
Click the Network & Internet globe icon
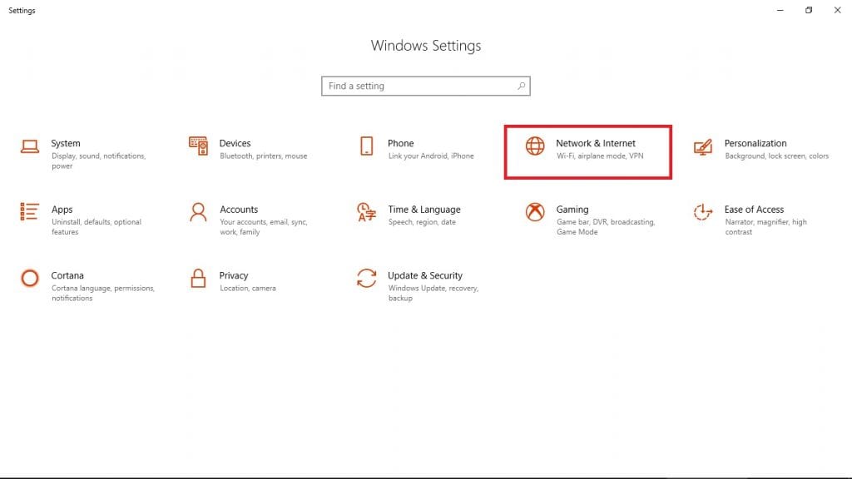535,146
